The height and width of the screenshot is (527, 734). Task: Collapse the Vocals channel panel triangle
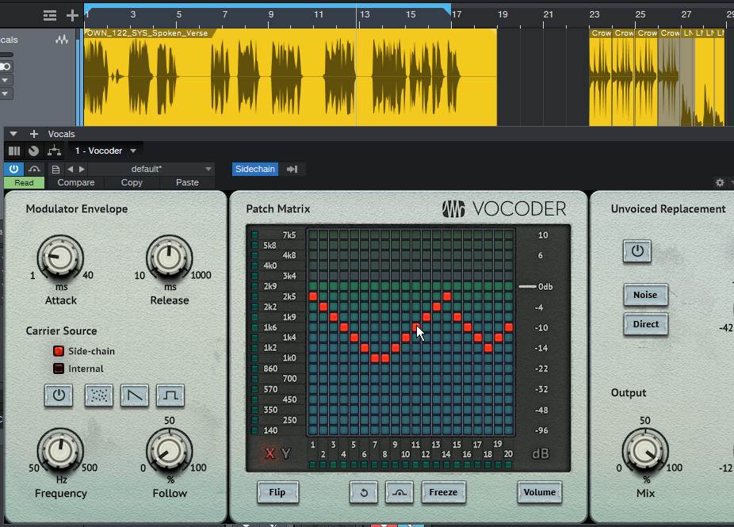click(13, 134)
